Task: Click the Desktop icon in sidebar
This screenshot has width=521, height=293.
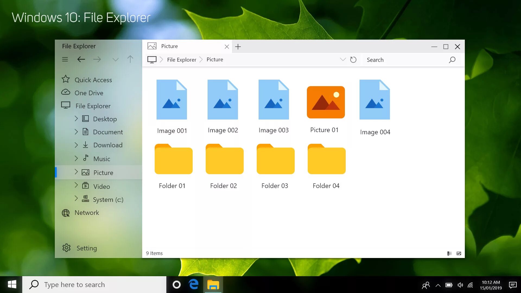Action: (x=85, y=119)
